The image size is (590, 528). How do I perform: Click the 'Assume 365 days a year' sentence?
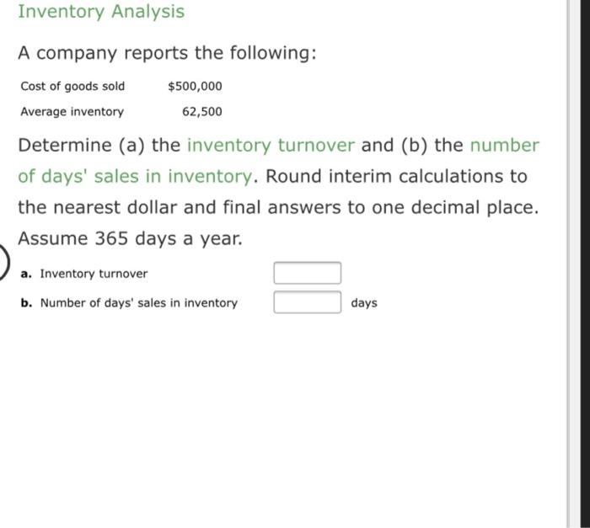pos(130,238)
